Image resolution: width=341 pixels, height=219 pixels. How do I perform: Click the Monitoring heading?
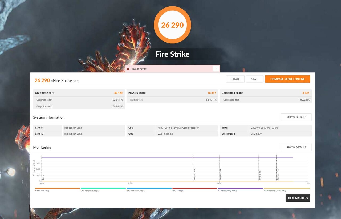(x=42, y=148)
